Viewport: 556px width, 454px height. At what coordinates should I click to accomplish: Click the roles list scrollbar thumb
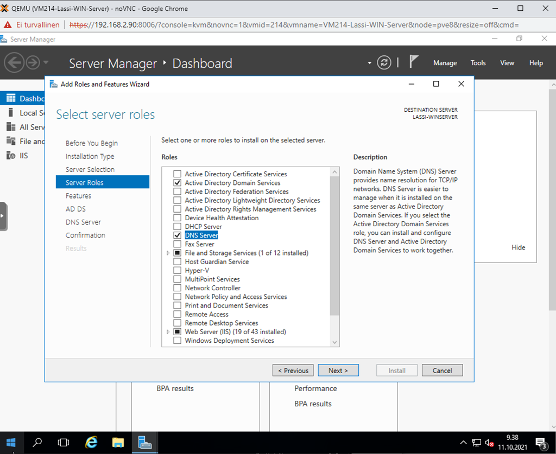334,245
